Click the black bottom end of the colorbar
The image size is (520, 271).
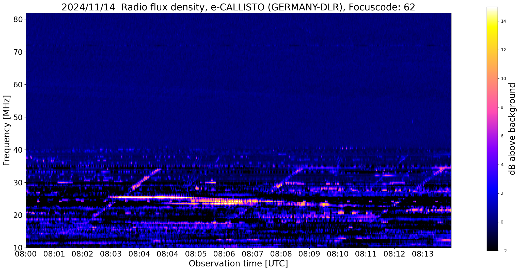(492, 248)
